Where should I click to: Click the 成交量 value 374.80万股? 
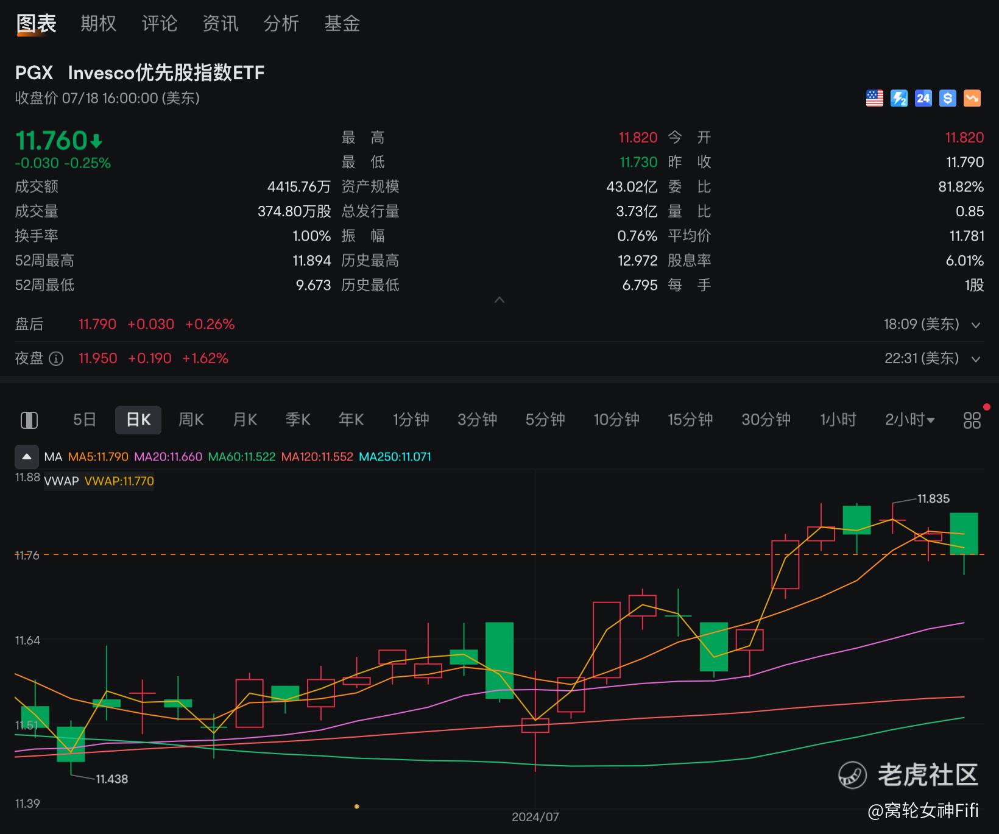pos(294,211)
